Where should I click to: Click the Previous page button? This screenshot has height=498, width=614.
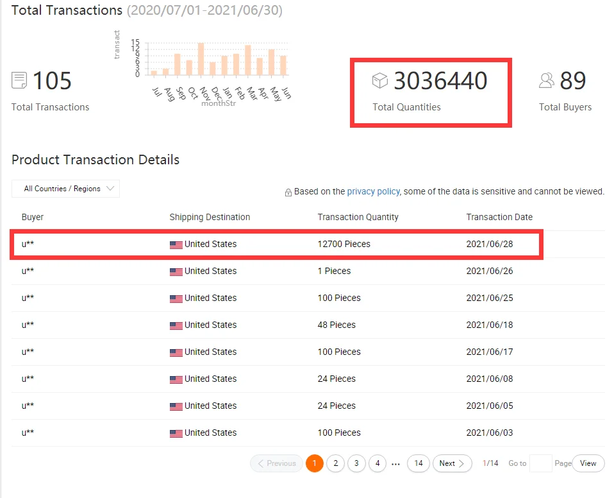coord(276,463)
